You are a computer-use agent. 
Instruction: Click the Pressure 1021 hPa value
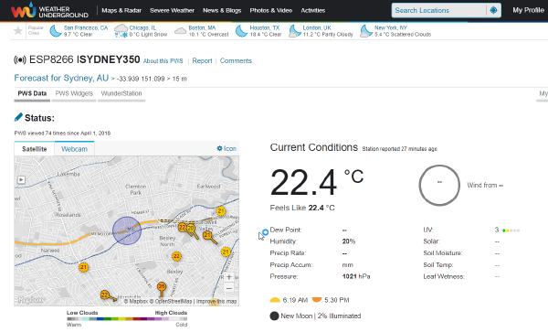pos(356,277)
